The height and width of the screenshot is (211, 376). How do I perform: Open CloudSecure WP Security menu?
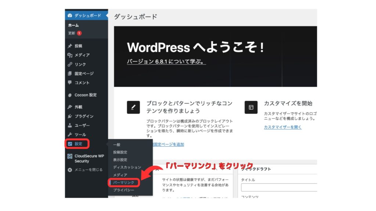tap(89, 159)
